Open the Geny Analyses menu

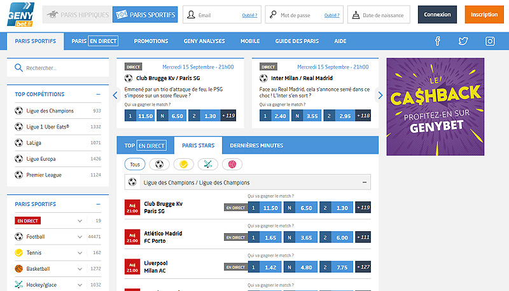[x=204, y=41]
